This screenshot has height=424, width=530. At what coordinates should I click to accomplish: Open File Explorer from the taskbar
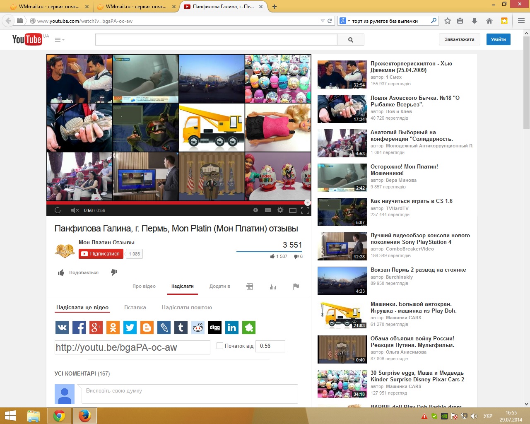pyautogui.click(x=34, y=416)
